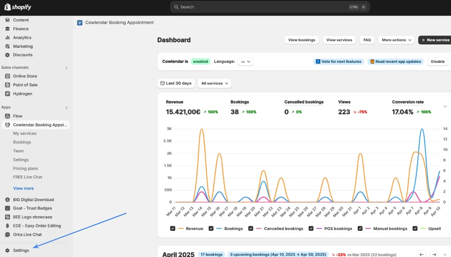Open the Content sidebar icon
The width and height of the screenshot is (451, 257).
click(7, 20)
